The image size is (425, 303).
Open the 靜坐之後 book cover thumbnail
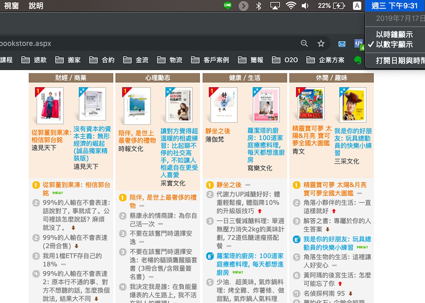click(224, 105)
